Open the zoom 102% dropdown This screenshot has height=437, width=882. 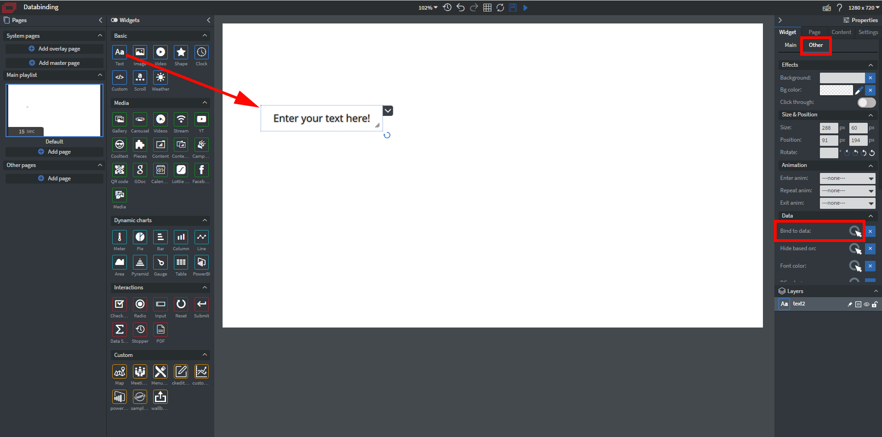[428, 8]
